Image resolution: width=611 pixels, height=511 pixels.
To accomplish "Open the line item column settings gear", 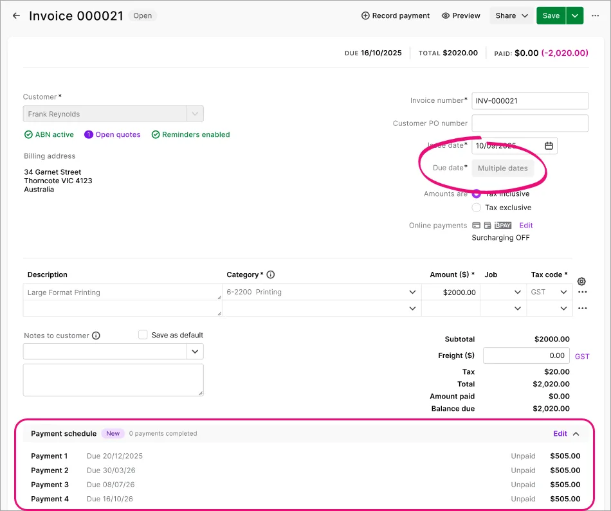I will 581,281.
